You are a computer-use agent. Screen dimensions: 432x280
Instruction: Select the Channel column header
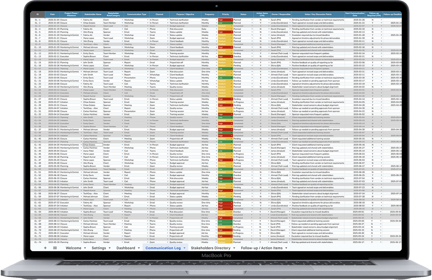(159, 14)
